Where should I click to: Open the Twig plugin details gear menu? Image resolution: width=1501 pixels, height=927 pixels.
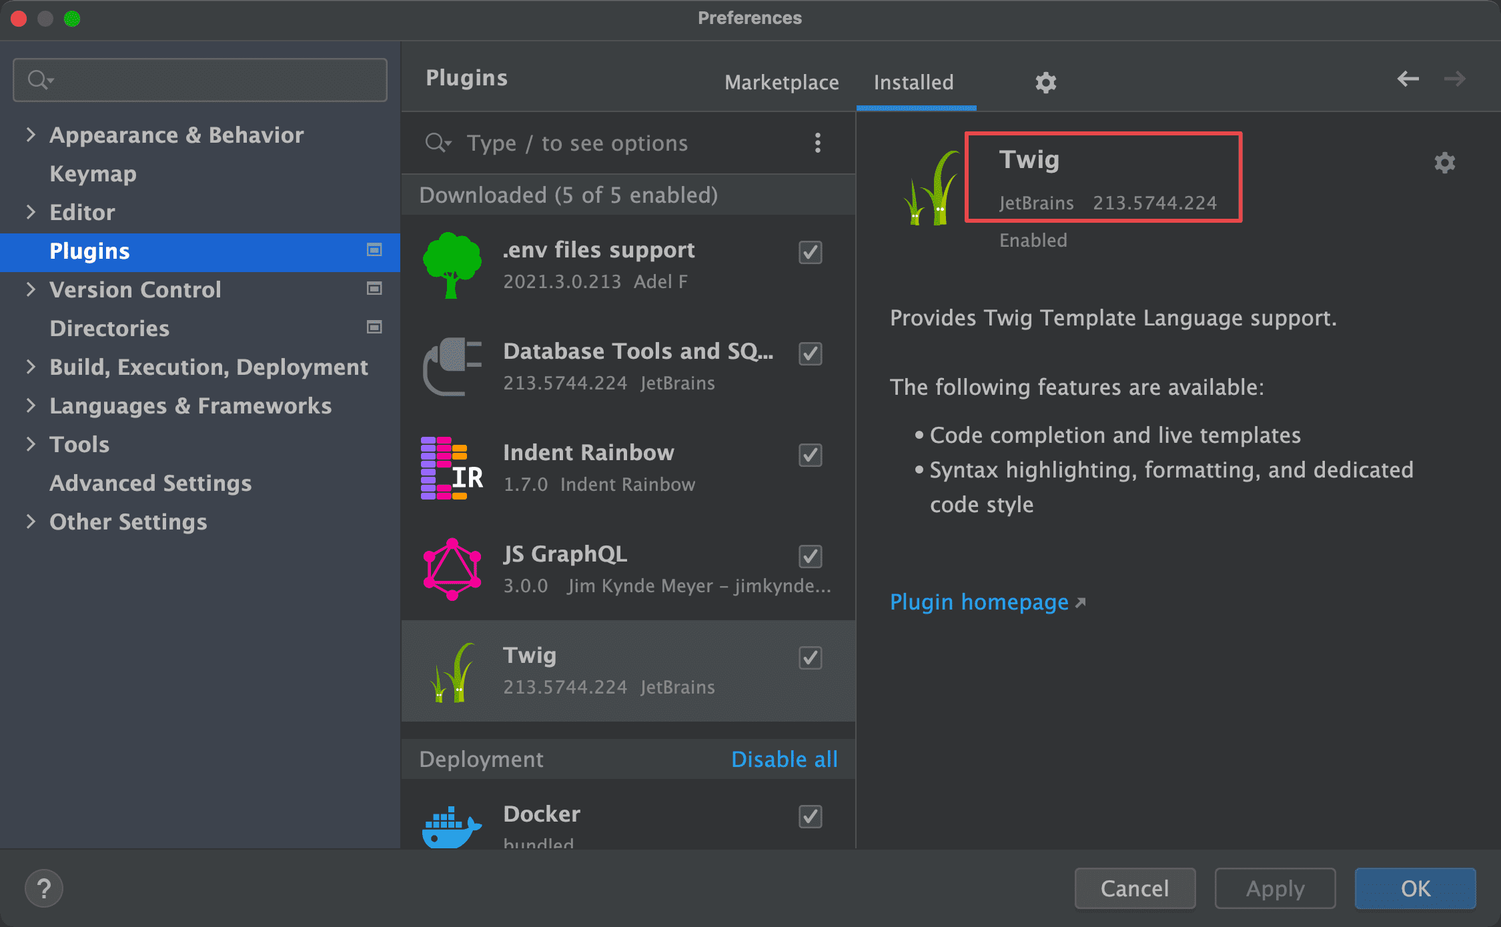click(x=1444, y=163)
